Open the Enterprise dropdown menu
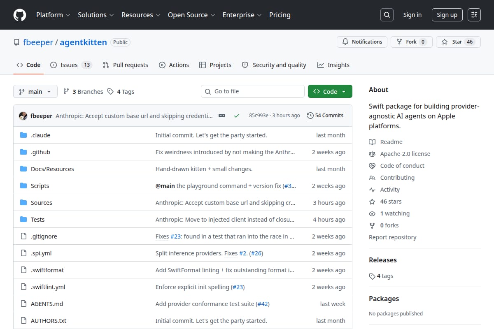494x329 pixels. coord(242,15)
